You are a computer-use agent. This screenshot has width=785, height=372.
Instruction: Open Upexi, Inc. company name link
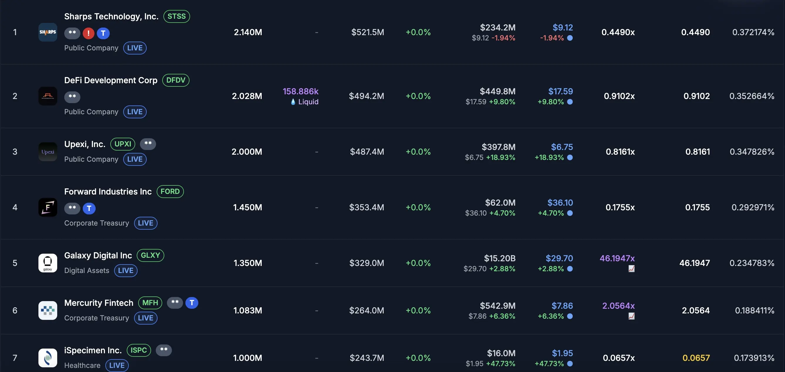[85, 144]
